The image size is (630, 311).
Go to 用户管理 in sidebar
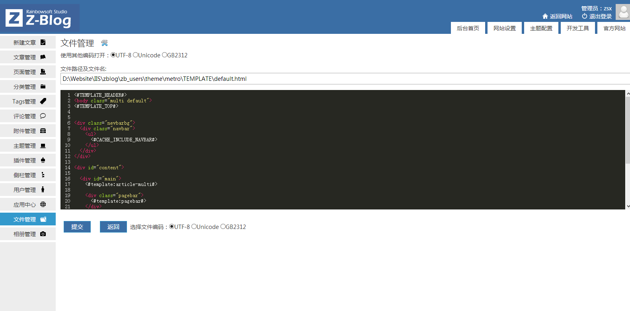coord(28,190)
